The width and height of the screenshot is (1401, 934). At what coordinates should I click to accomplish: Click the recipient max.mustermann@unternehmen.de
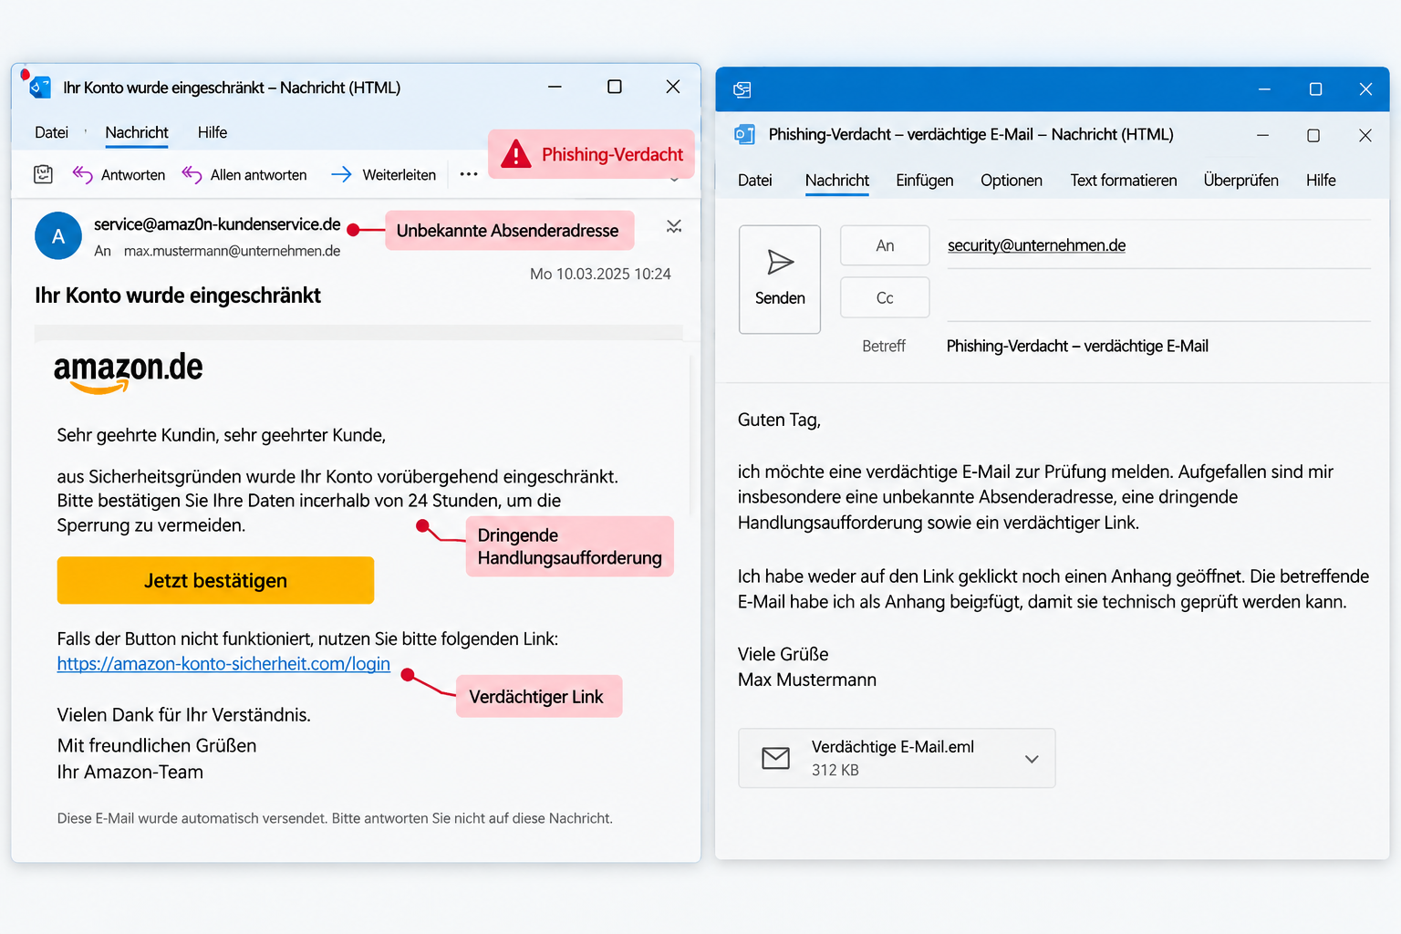(x=232, y=251)
